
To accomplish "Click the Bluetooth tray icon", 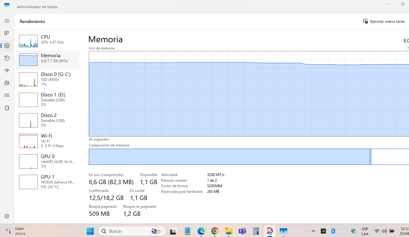I will pos(333,231).
